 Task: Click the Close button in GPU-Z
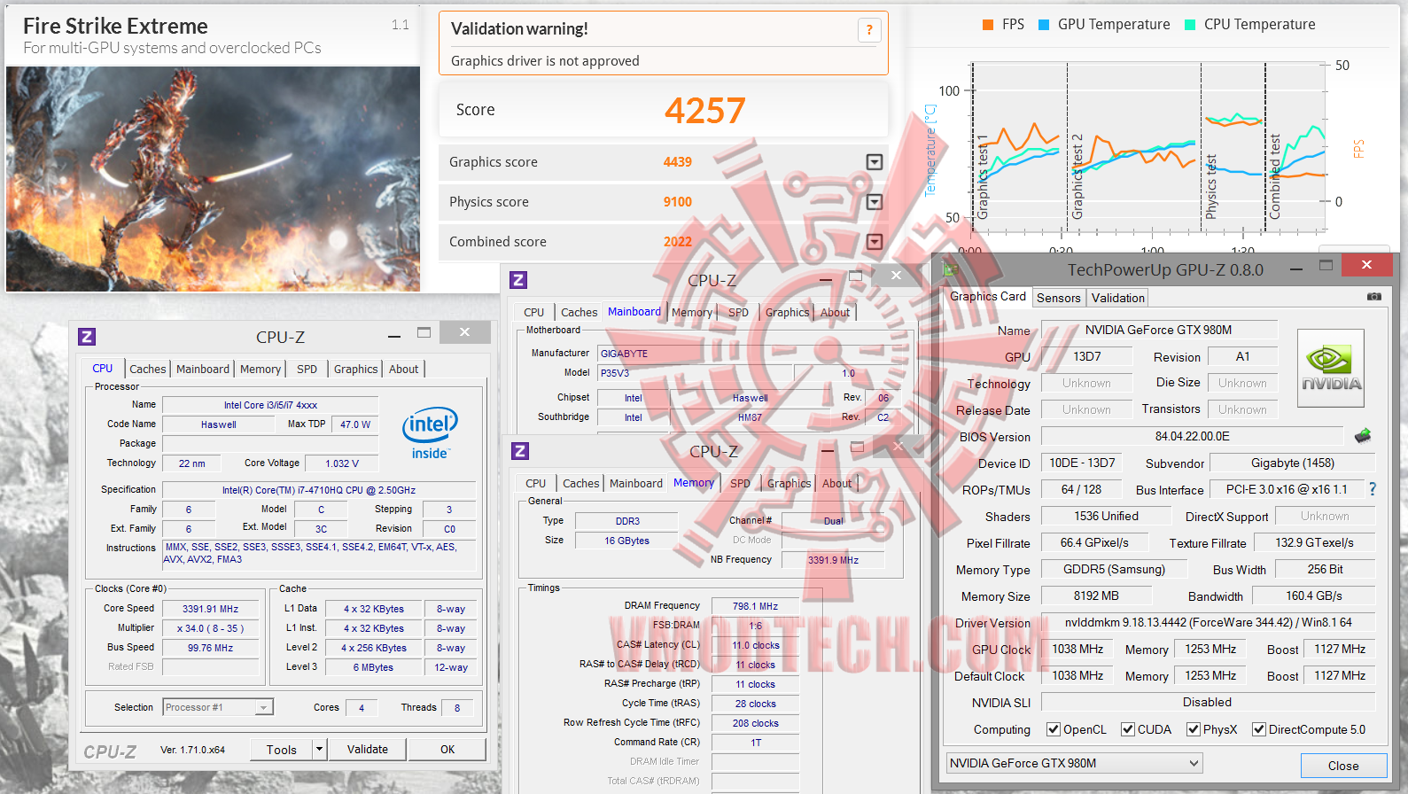coord(1343,766)
